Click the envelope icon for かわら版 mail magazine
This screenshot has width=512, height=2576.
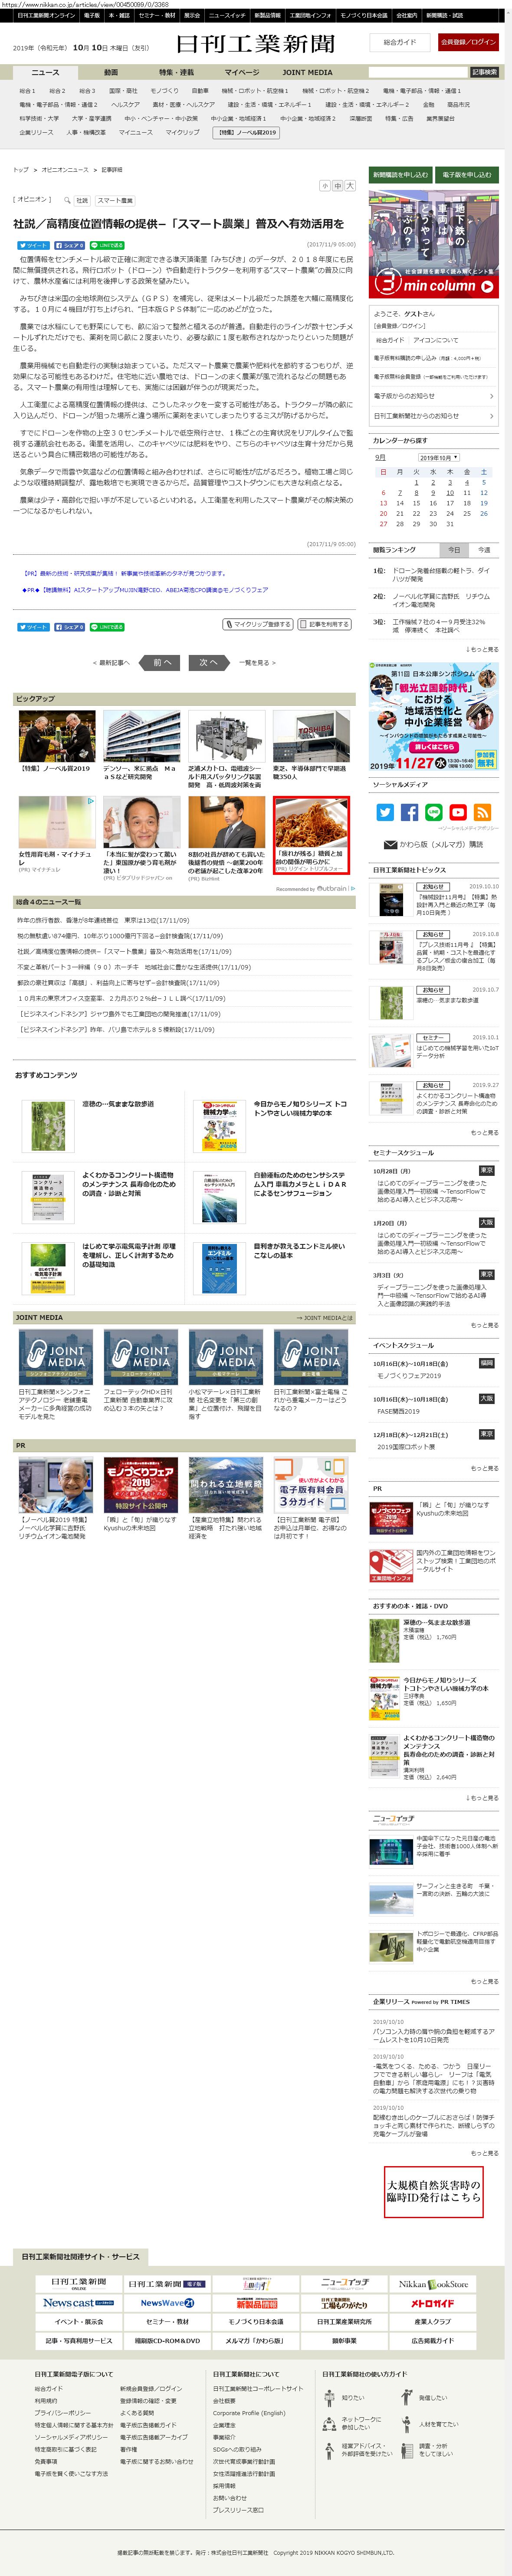point(390,844)
